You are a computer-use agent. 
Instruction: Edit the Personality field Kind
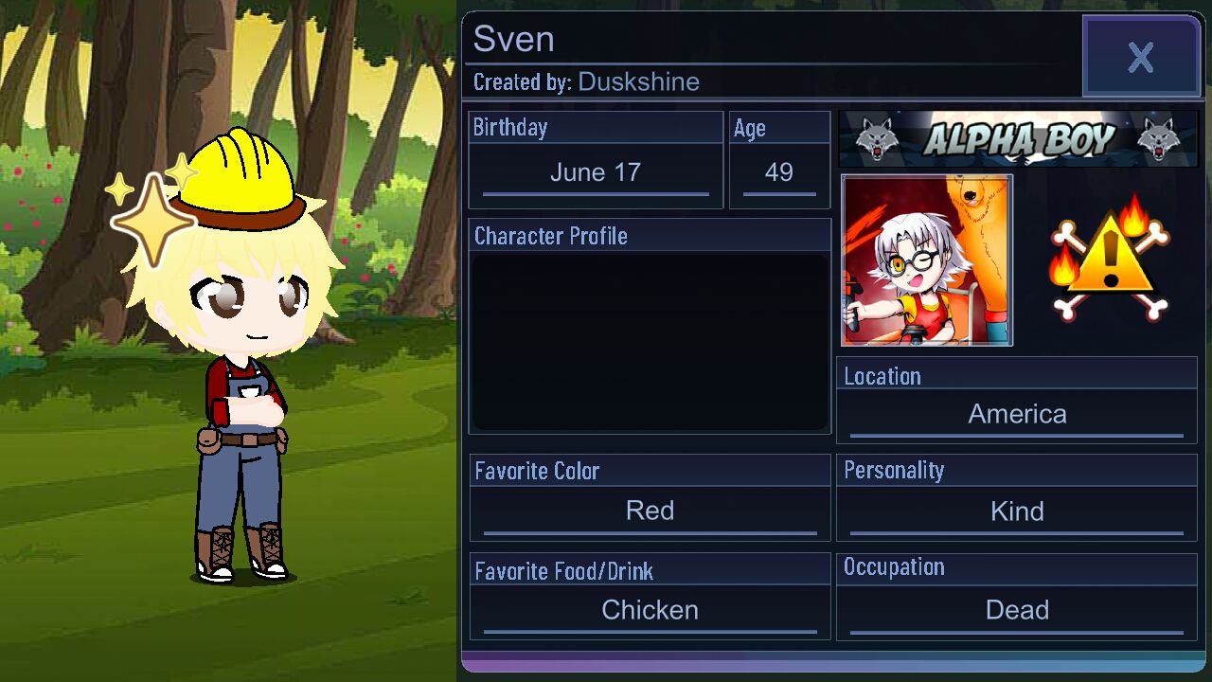[x=1017, y=511]
